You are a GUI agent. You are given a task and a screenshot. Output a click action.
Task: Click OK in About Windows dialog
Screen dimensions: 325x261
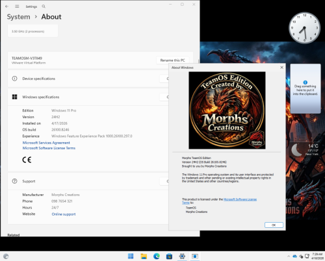(274, 225)
